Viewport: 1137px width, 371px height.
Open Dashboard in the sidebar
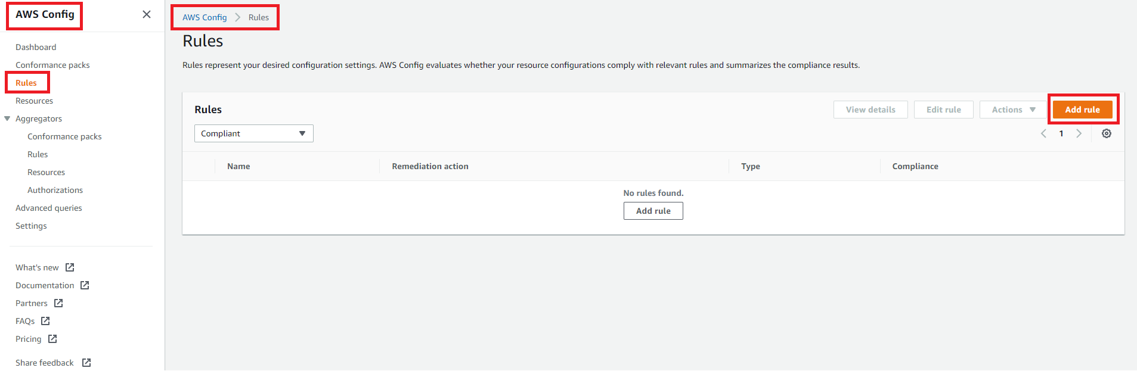36,47
